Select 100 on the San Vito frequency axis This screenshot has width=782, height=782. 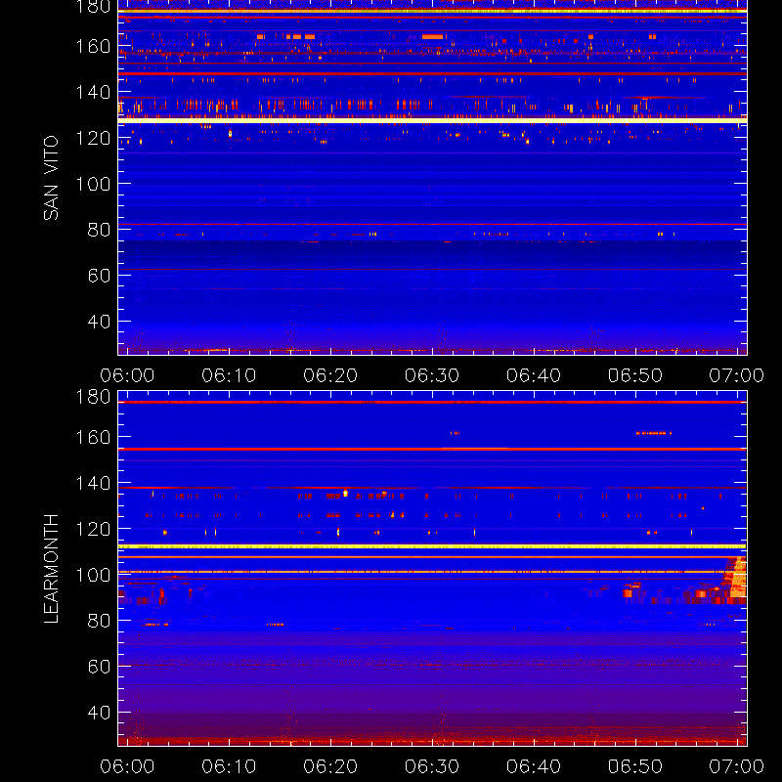pyautogui.click(x=93, y=184)
